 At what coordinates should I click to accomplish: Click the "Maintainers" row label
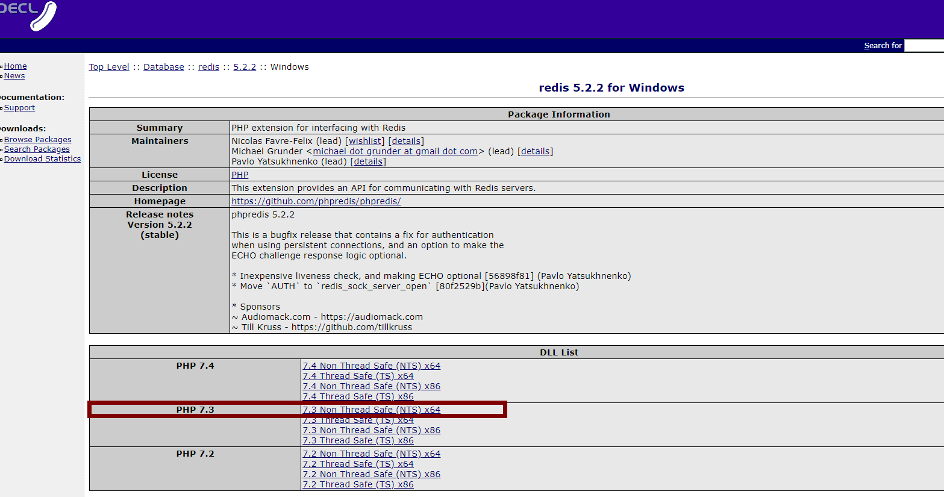tap(160, 141)
